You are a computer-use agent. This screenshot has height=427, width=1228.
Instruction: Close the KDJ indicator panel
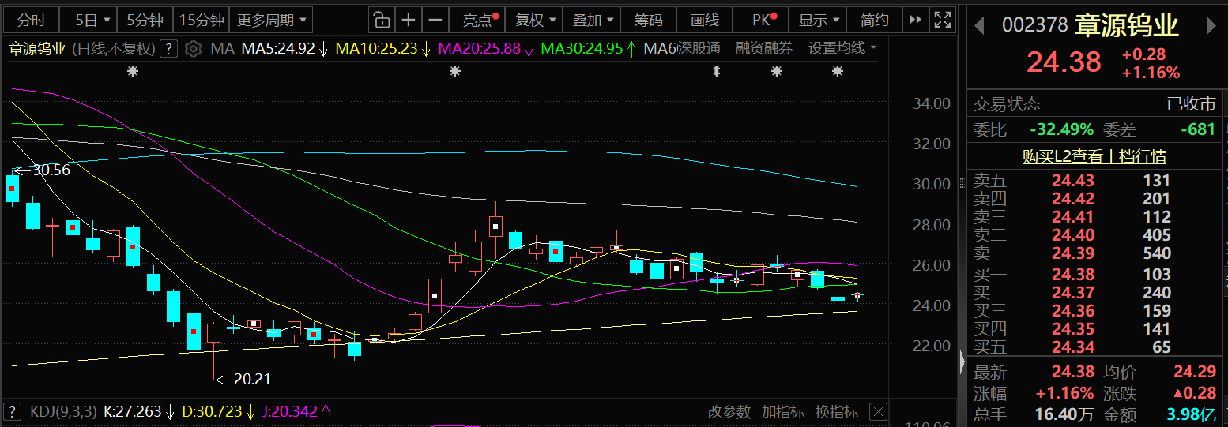878,411
